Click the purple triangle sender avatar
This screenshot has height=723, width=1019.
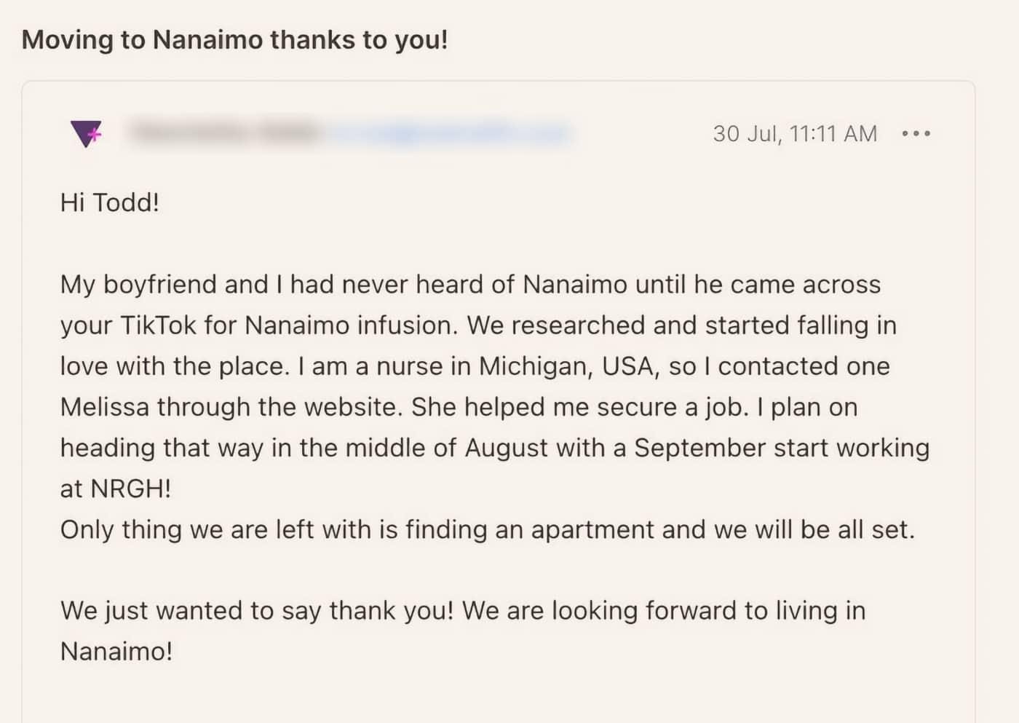(87, 133)
